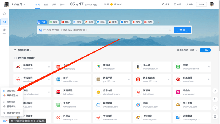Toggle the star on 新浪微博 card
The image size is (220, 124).
tap(49, 67)
